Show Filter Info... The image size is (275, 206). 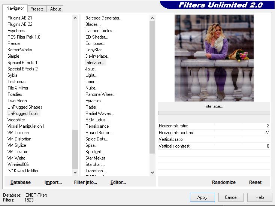[x=85, y=182]
